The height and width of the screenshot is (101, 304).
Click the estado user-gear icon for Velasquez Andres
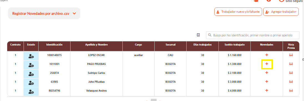[x=31, y=91]
